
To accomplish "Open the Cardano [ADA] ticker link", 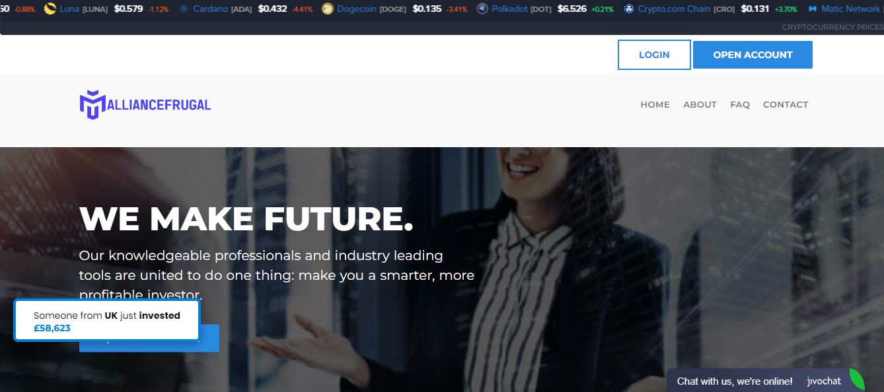I will [222, 9].
